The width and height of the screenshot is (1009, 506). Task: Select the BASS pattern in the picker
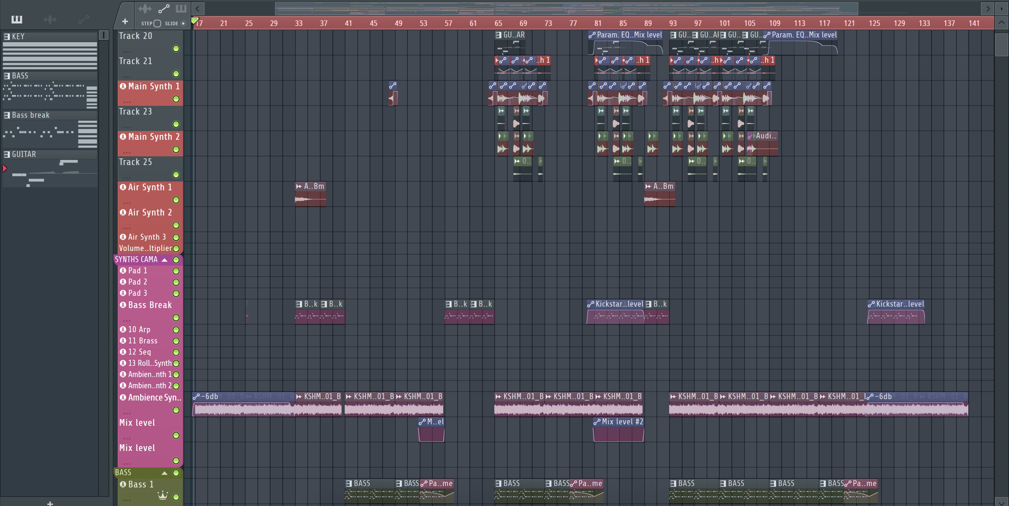point(50,90)
